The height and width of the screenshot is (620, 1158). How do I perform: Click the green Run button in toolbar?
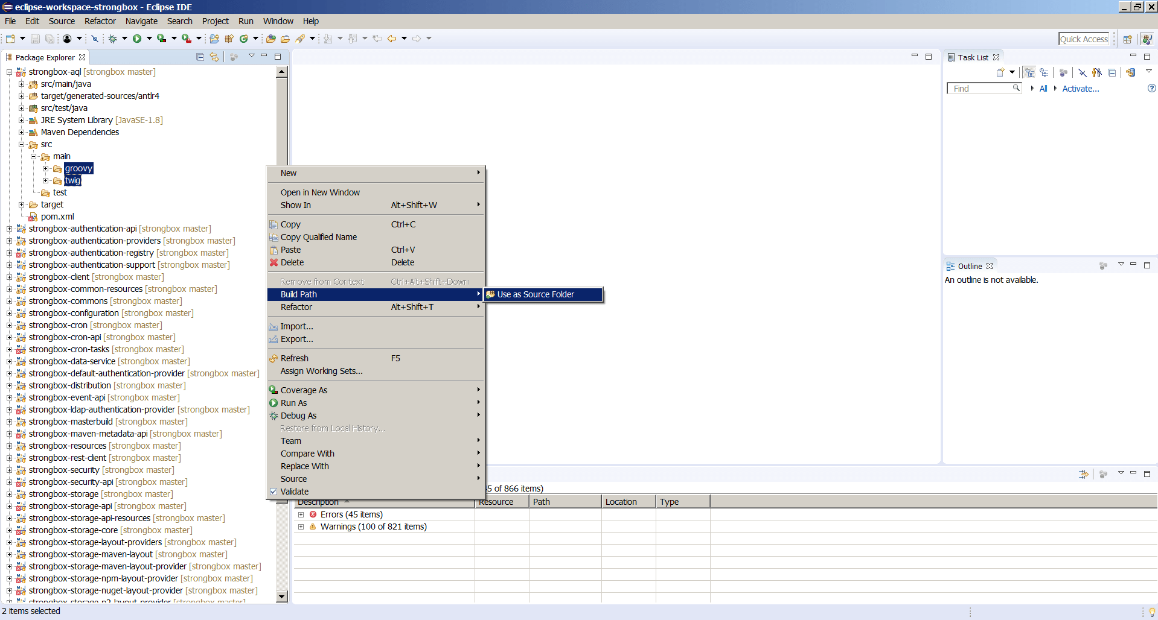(x=137, y=39)
